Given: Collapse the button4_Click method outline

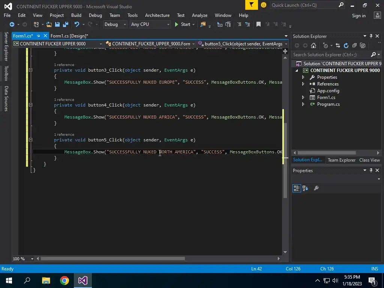Looking at the screenshot, I should [30, 105].
